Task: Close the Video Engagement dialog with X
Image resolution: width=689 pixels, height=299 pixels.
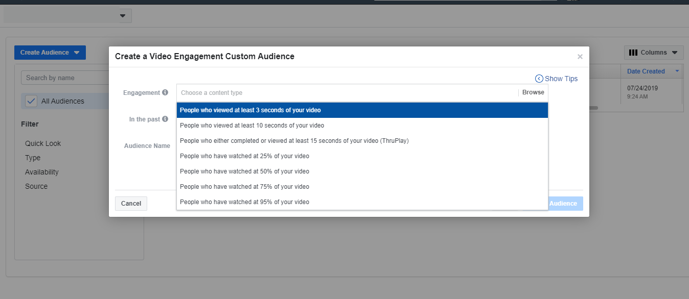Action: (x=580, y=57)
